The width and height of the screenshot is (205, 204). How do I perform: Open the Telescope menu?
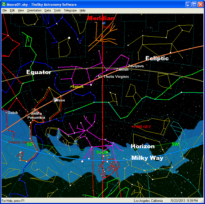[x=70, y=10]
